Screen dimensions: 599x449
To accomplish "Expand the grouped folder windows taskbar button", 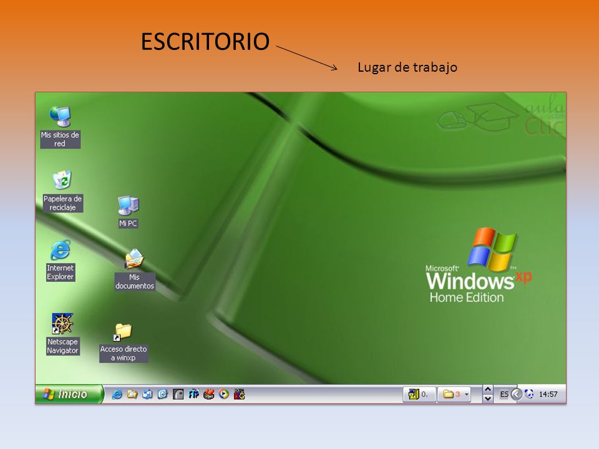I will pos(454,394).
